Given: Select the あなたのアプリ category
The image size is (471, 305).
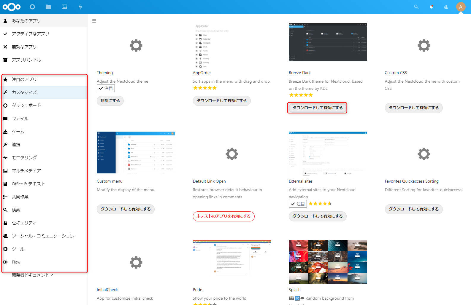Looking at the screenshot, I should (44, 21).
